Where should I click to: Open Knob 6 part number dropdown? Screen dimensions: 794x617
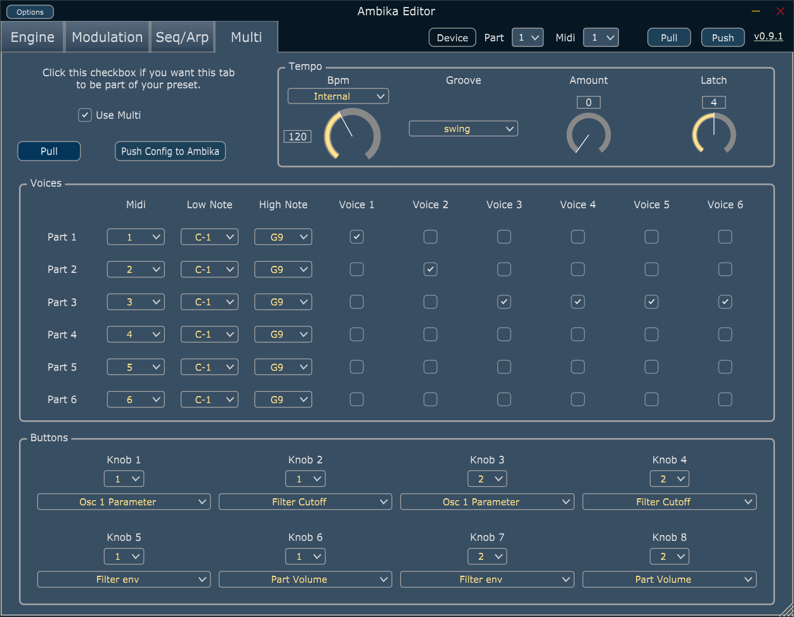(x=306, y=557)
